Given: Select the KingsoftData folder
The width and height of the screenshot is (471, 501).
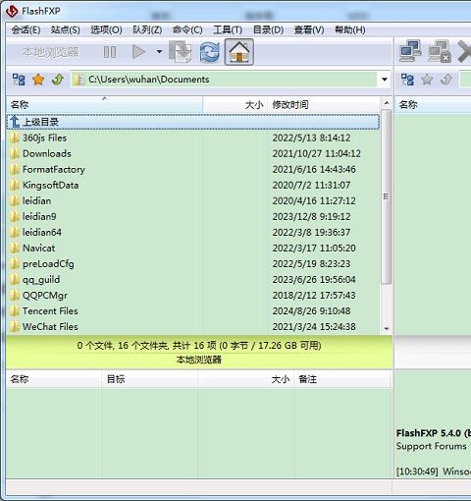Looking at the screenshot, I should [193, 185].
